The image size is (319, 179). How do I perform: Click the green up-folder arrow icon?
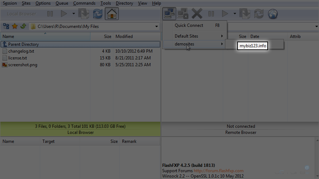(23, 26)
